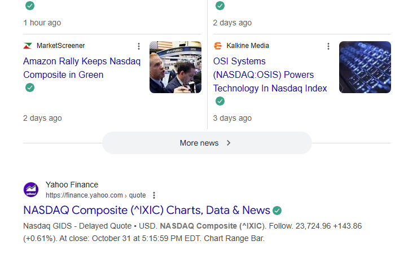The height and width of the screenshot is (254, 395).
Task: Click the More news button
Action: click(x=207, y=143)
